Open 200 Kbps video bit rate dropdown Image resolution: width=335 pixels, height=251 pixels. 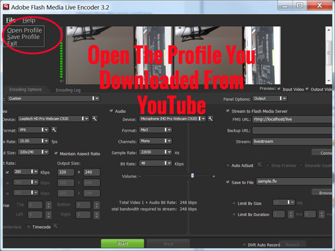[26, 172]
